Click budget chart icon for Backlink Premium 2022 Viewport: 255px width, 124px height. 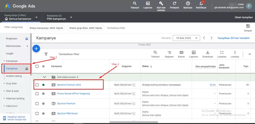coord(134,85)
